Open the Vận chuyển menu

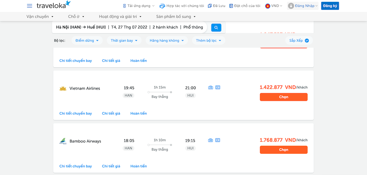tap(40, 16)
